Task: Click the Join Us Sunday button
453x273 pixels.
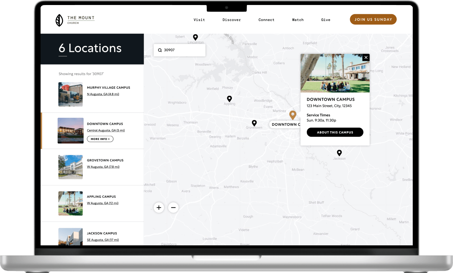Action: pyautogui.click(x=373, y=19)
